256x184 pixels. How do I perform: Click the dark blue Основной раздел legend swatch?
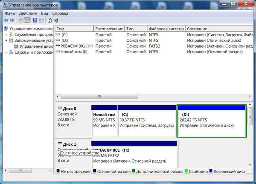coord(95,171)
